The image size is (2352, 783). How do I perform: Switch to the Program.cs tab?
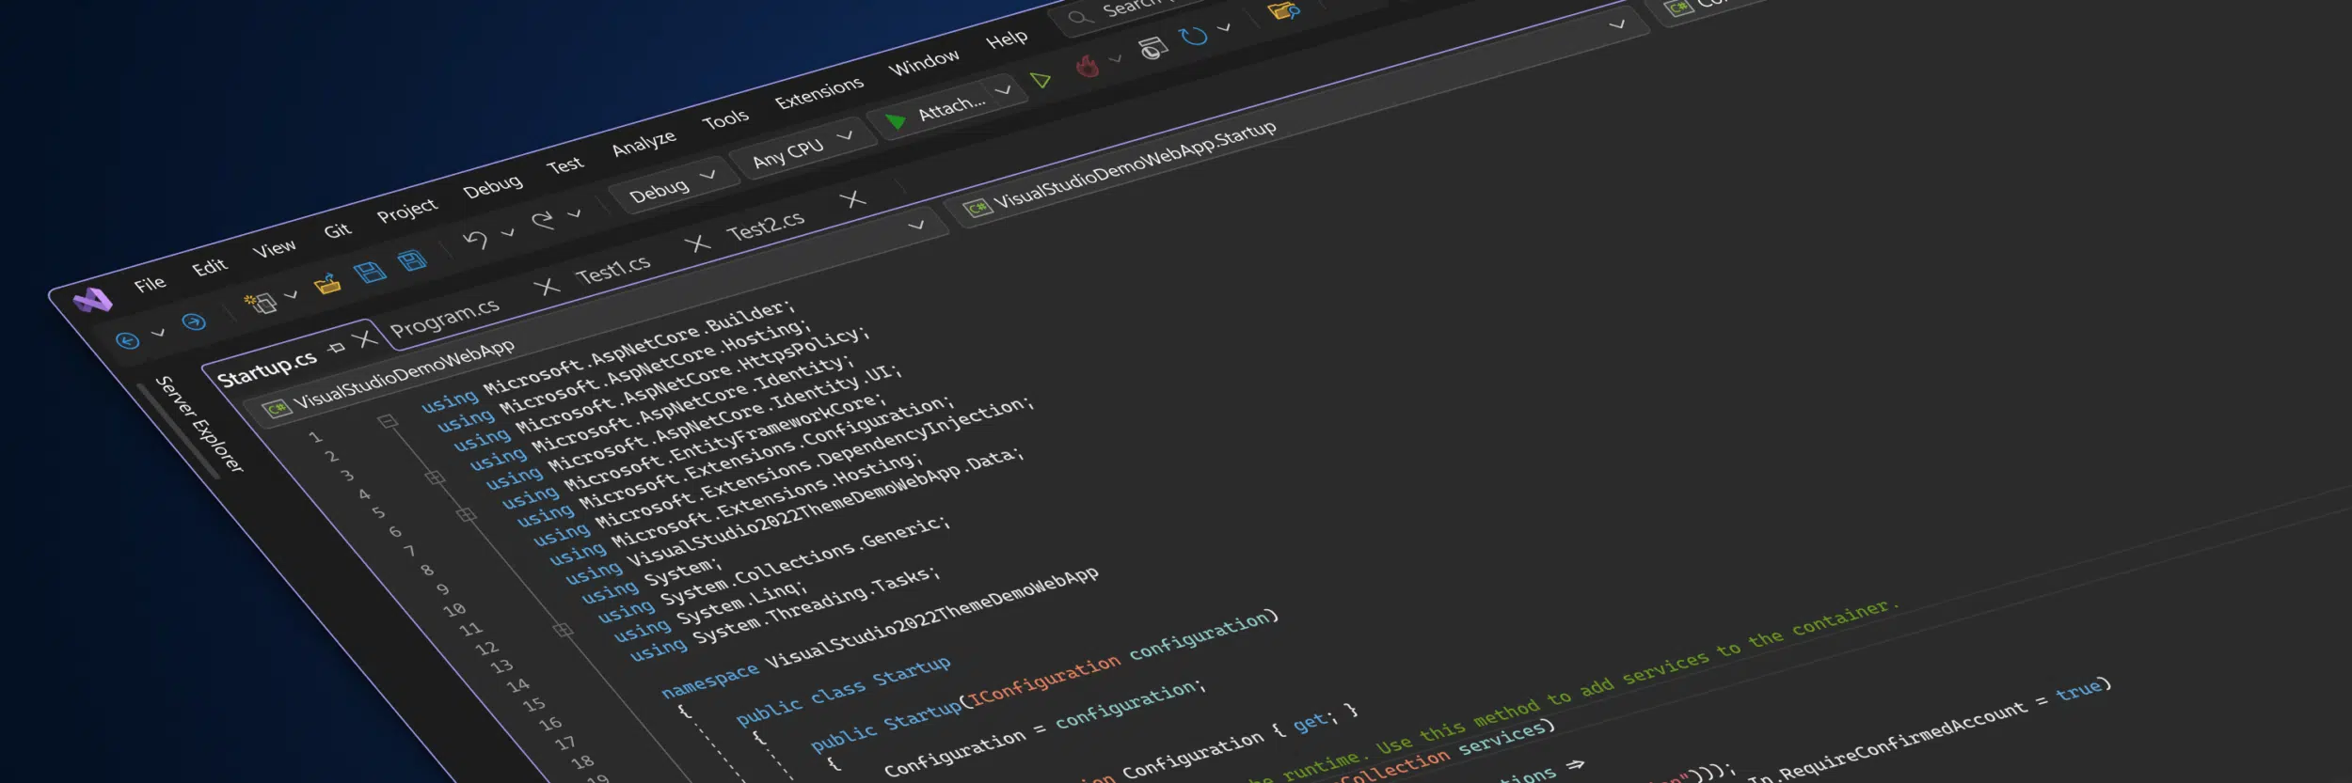click(x=445, y=319)
